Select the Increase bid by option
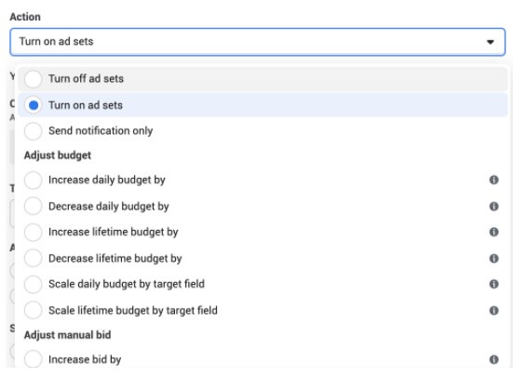Viewport: 513px width, 378px height. point(33,359)
